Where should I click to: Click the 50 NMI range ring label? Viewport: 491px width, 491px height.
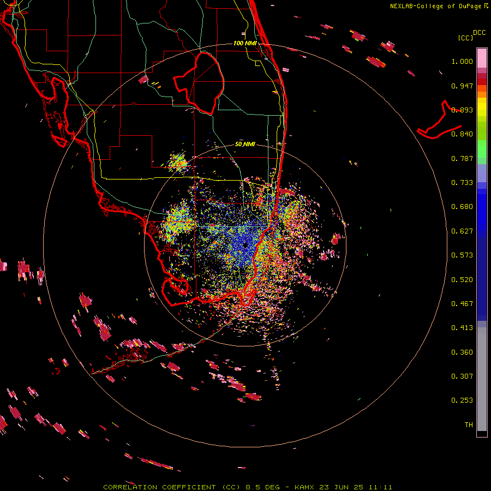pos(245,144)
